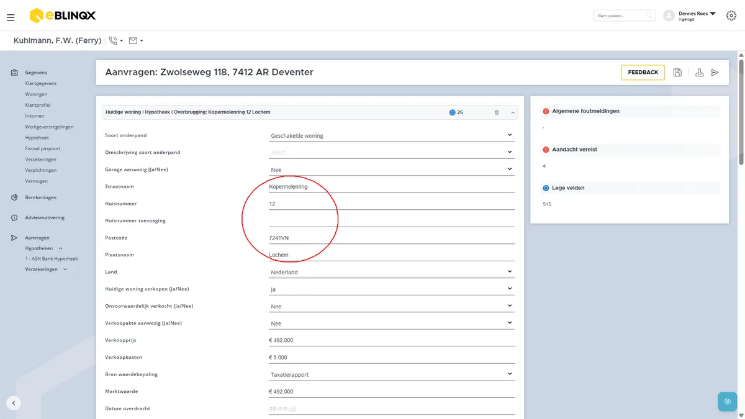The image size is (745, 419).
Task: Open the hamburger navigation menu
Action: pos(11,17)
